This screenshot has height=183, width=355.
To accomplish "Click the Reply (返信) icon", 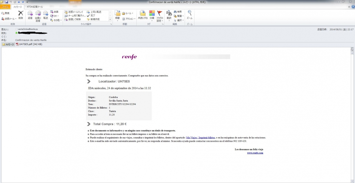I will pyautogui.click(x=30, y=14).
